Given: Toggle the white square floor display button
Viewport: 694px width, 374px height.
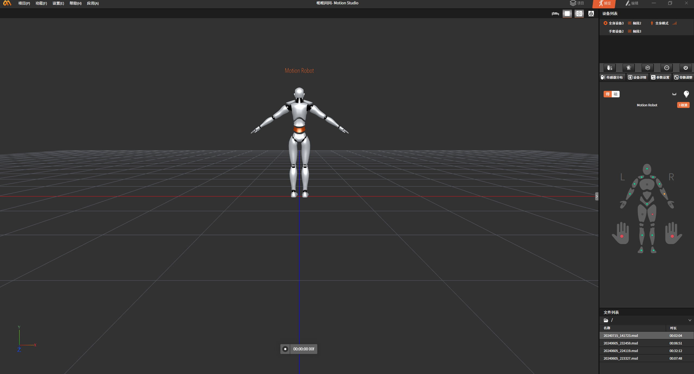Looking at the screenshot, I should [567, 14].
